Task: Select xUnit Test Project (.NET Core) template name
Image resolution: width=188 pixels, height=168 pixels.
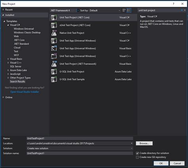Action: (x=75, y=25)
